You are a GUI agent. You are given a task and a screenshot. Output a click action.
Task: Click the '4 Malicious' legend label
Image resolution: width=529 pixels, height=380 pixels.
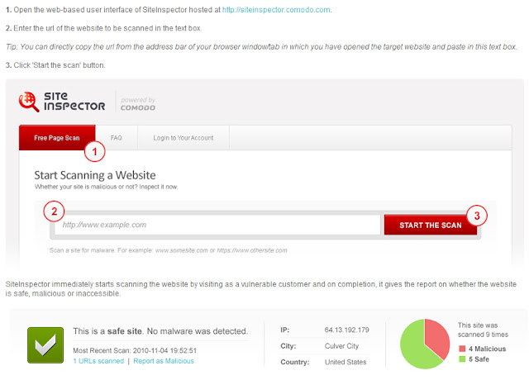coord(487,349)
